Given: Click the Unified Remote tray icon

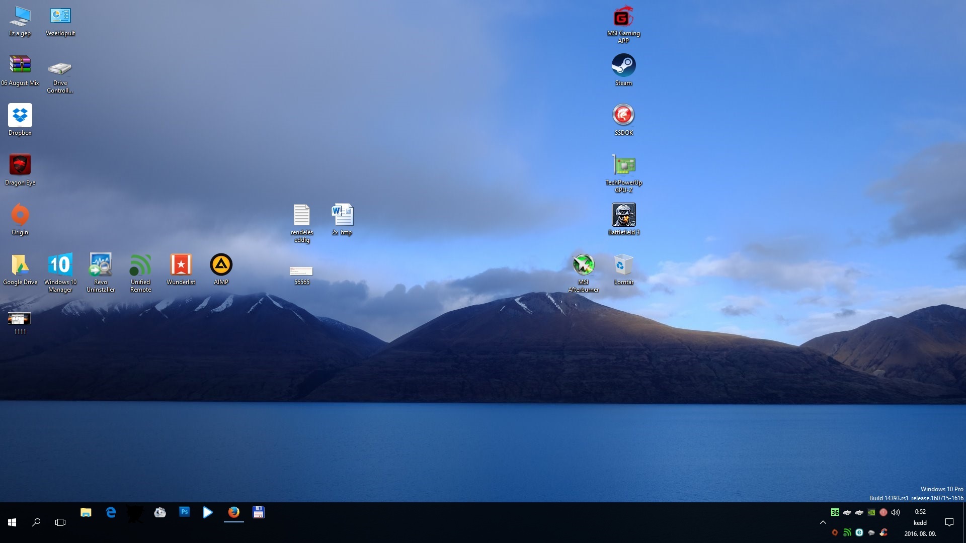Looking at the screenshot, I should [x=847, y=532].
